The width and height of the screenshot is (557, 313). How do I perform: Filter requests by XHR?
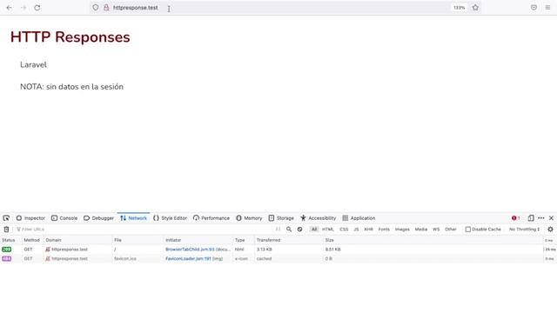coord(369,230)
